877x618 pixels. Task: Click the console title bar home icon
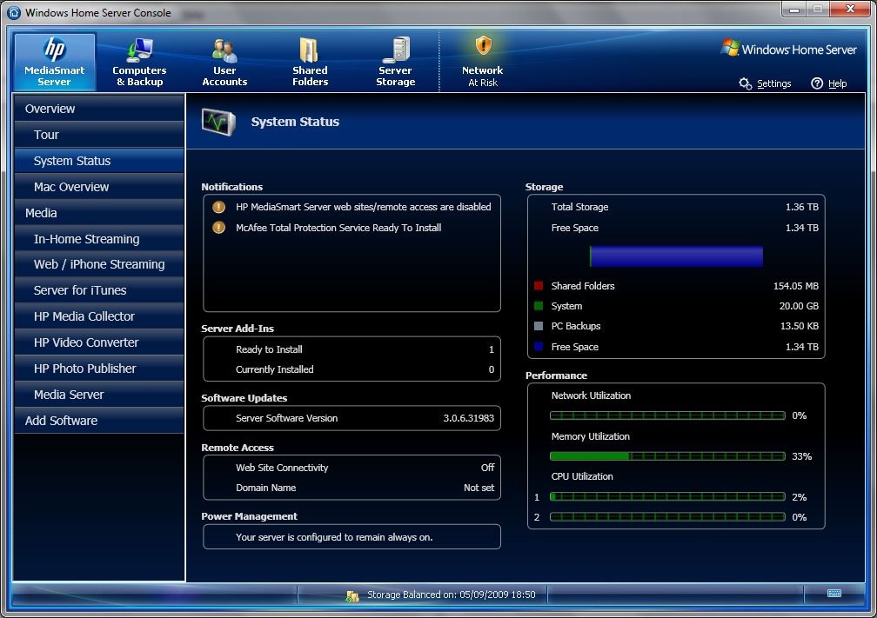click(14, 12)
